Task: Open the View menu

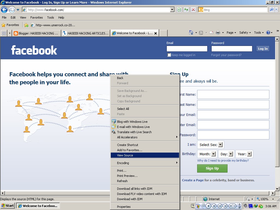Action: pyautogui.click(x=23, y=17)
